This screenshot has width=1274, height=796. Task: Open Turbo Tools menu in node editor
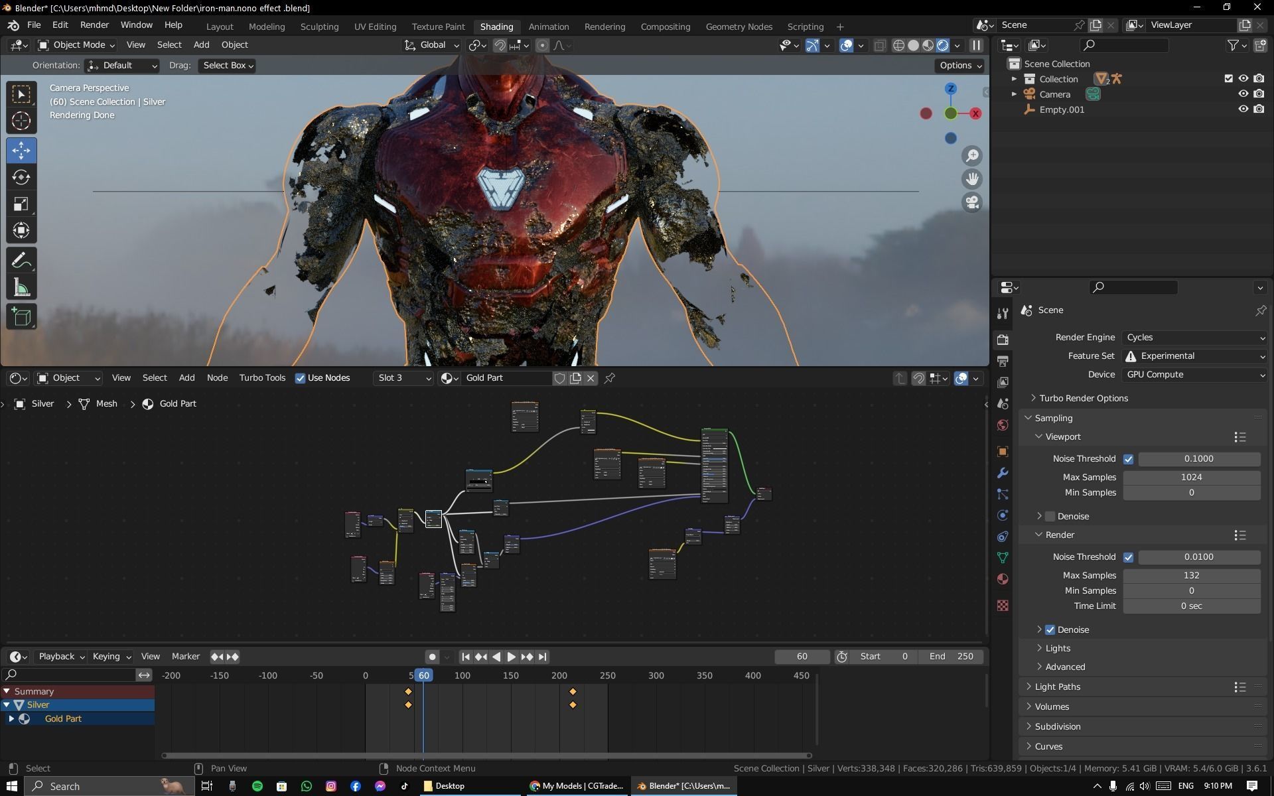click(x=262, y=378)
